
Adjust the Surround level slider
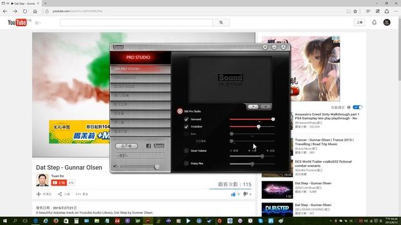point(273,119)
